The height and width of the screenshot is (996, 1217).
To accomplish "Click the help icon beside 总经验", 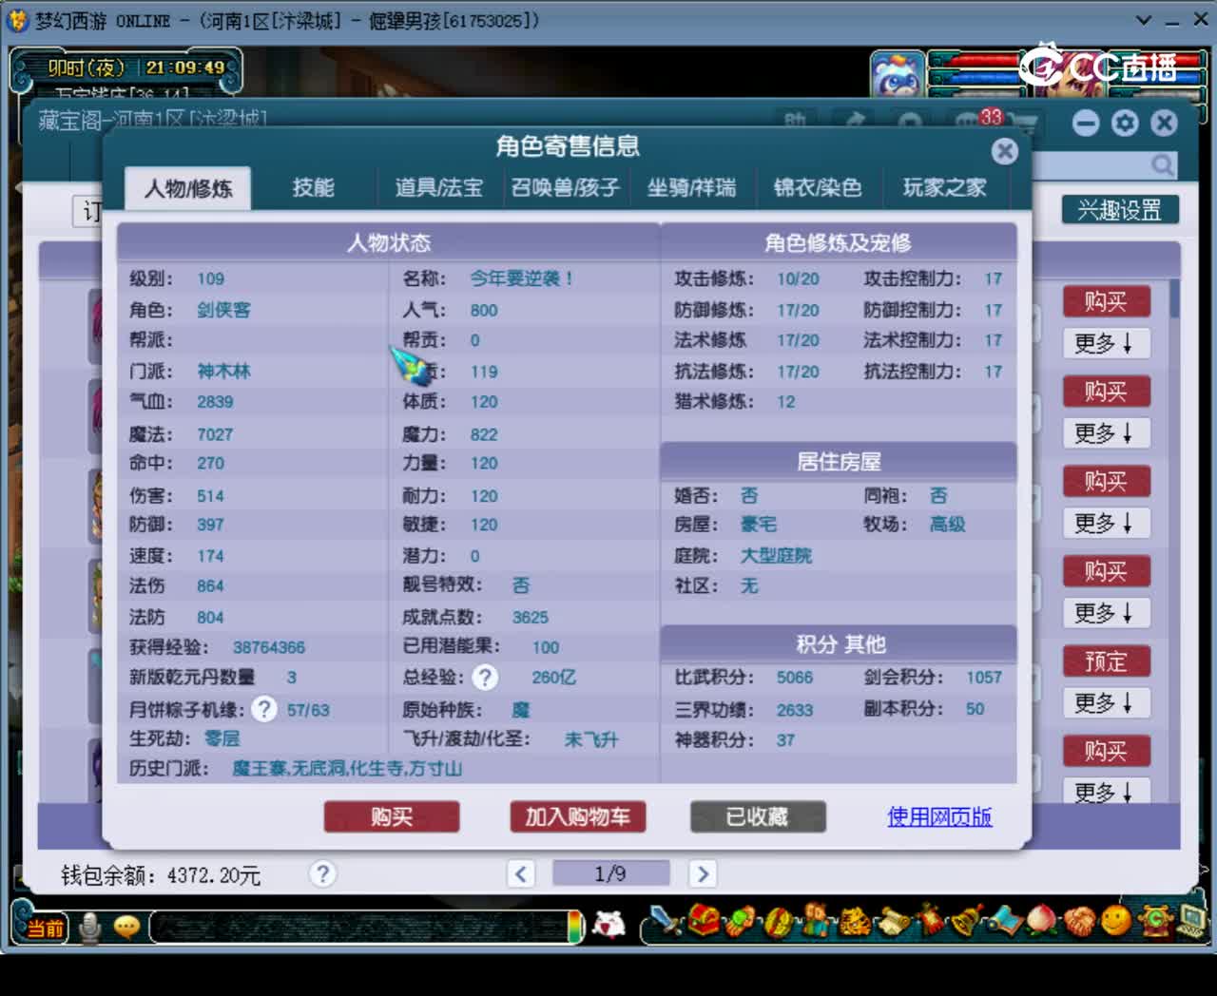I will [485, 677].
